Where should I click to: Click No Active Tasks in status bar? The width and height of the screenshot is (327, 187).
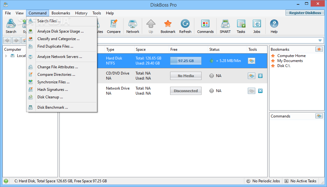point(303,181)
